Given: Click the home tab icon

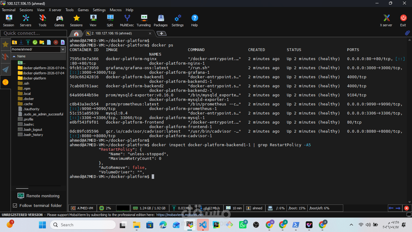Looking at the screenshot, I should (76, 34).
